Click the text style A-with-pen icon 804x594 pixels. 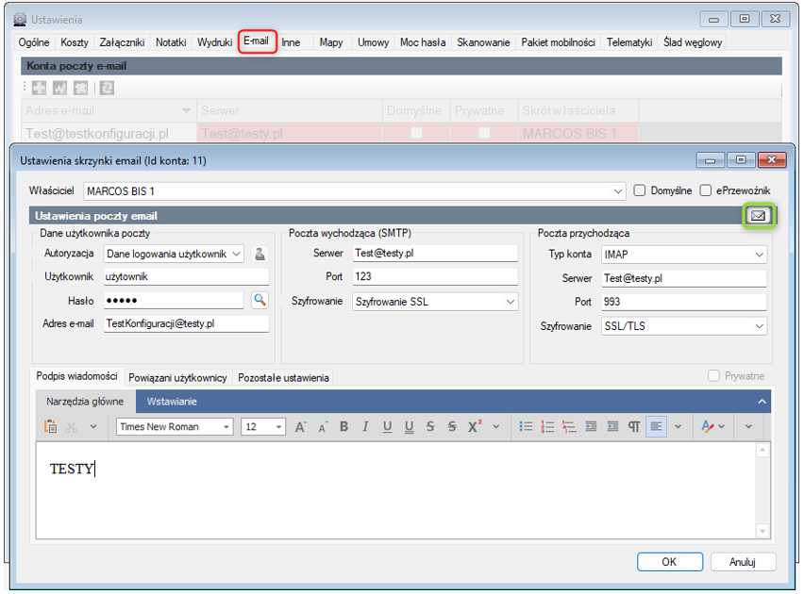[708, 426]
